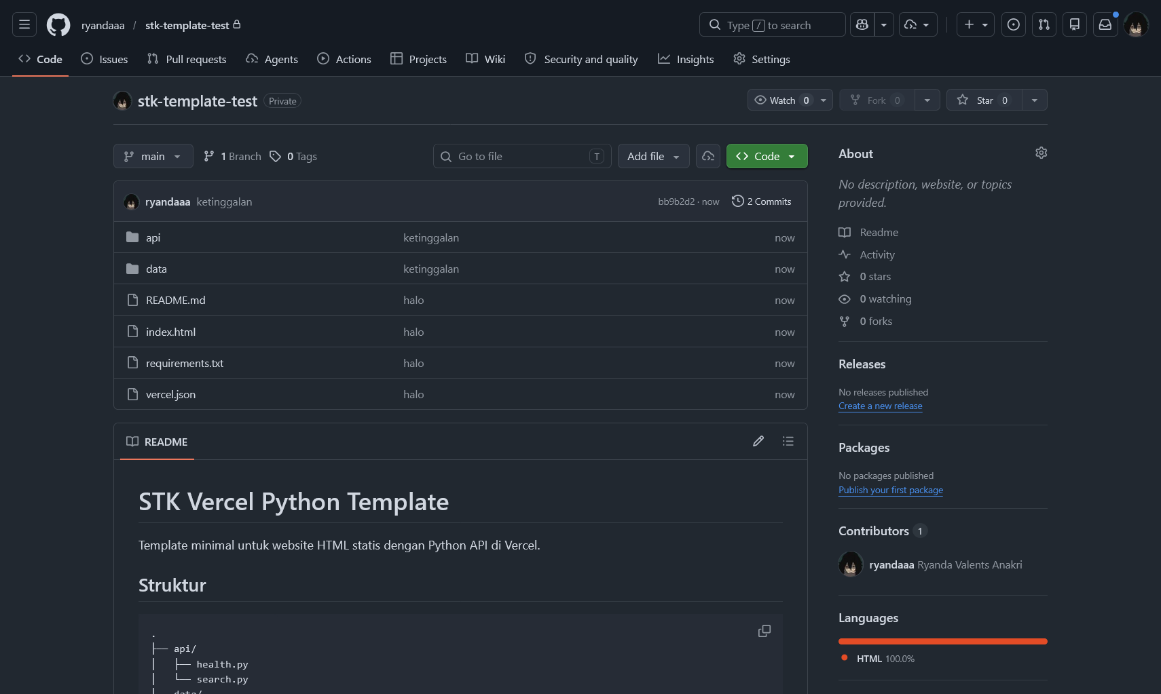
Task: Open the create new plus dropdown
Action: pos(976,24)
